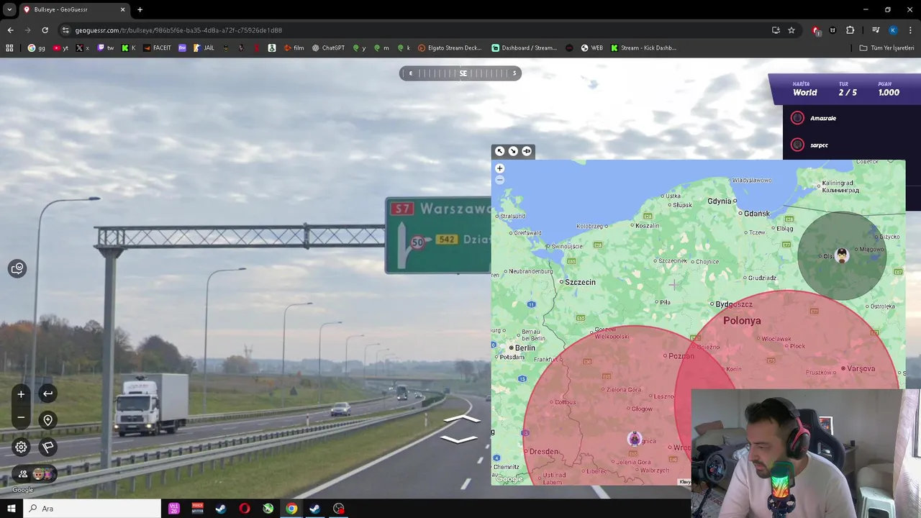Screen dimensions: 921x518
Task: Open Dashboard / Stream bookmark
Action: [525, 48]
